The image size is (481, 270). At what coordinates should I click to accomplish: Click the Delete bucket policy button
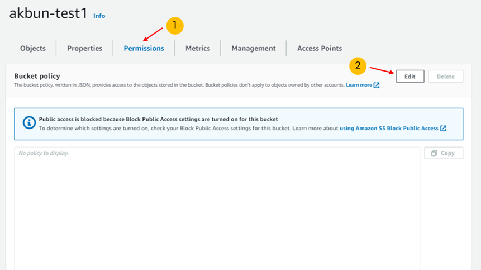(446, 77)
